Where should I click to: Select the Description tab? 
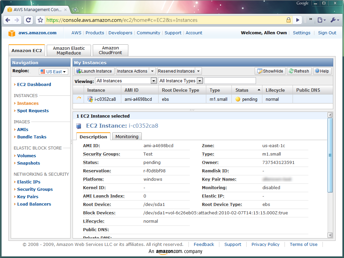click(x=93, y=137)
